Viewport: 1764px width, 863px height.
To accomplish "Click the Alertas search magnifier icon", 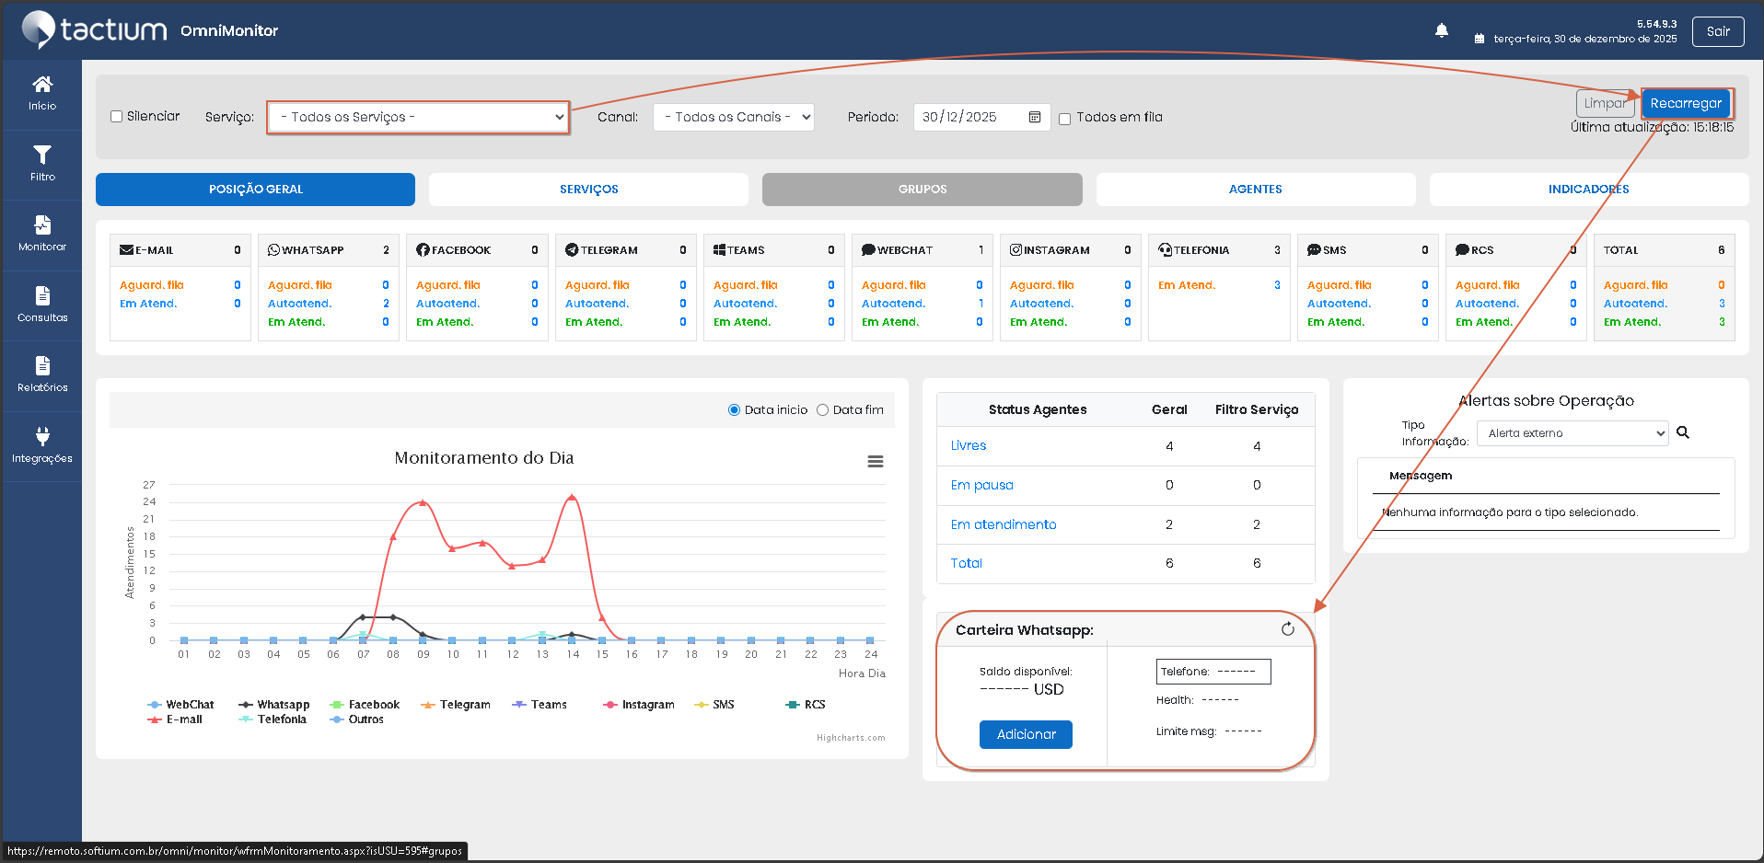I will (1683, 432).
